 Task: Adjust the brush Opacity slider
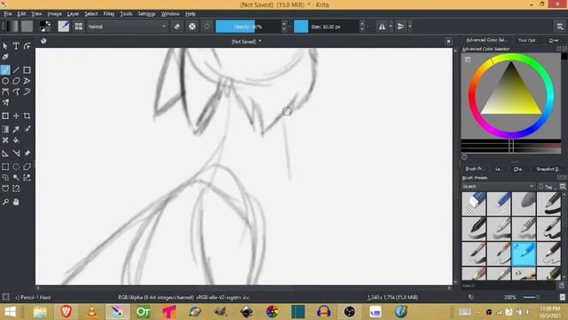[248, 27]
